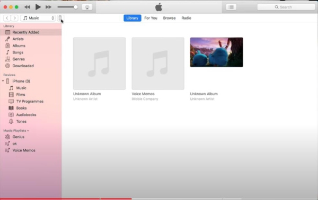The image size is (318, 200).
Task: Open the AirPlay output button
Action: coord(87,7)
